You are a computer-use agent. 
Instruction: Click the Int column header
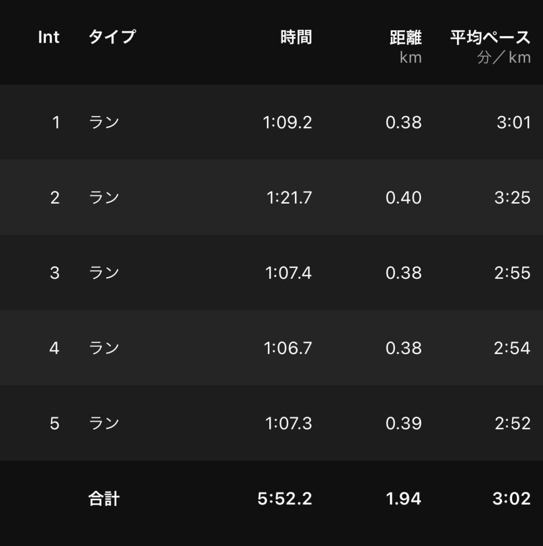click(49, 37)
